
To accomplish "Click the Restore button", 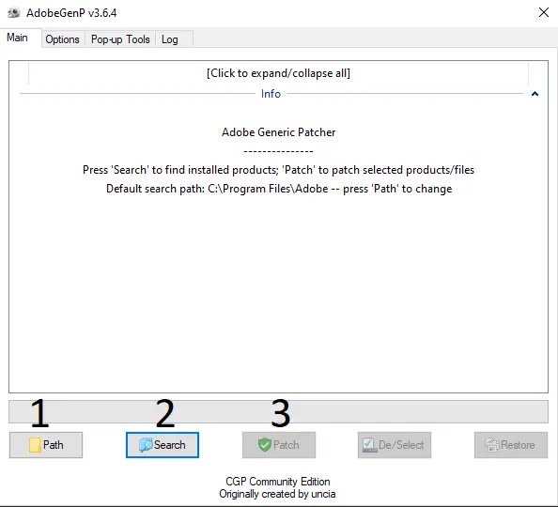I will pyautogui.click(x=511, y=445).
